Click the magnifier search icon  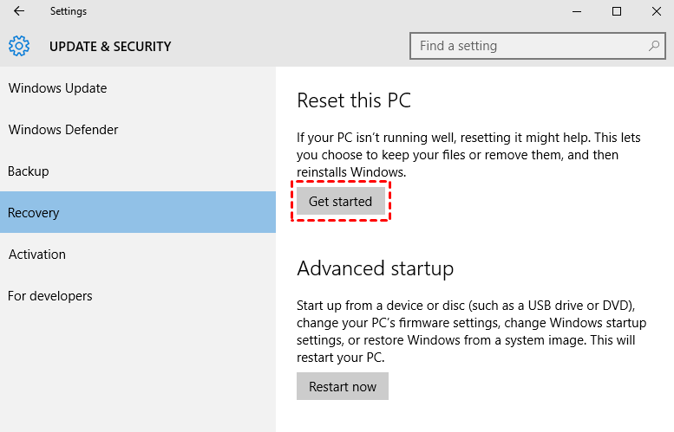coord(653,46)
